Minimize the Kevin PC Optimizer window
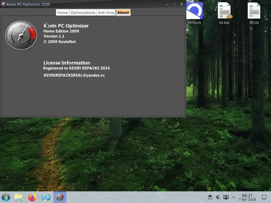 [167, 4]
